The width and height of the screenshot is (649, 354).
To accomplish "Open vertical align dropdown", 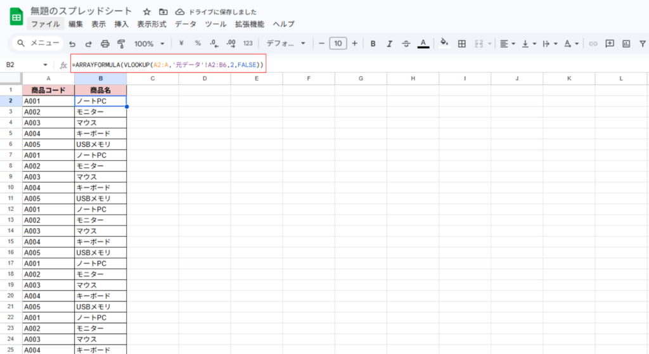I will point(529,44).
